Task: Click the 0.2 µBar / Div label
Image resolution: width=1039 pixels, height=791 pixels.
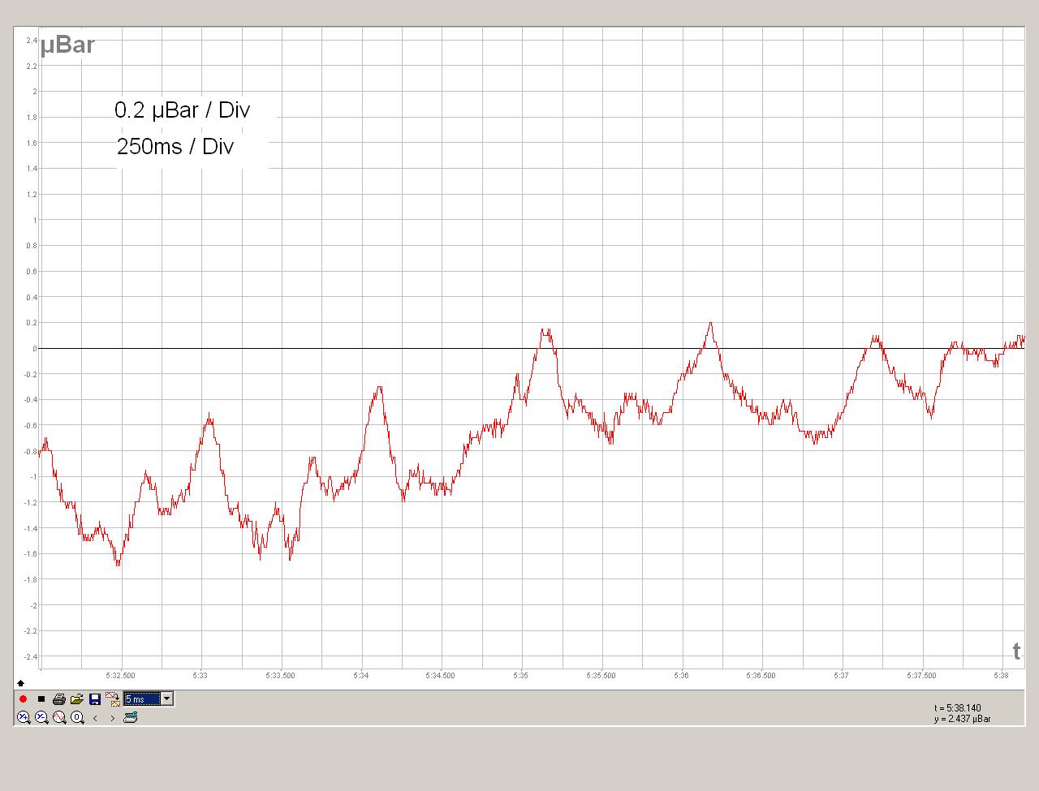Action: [182, 110]
